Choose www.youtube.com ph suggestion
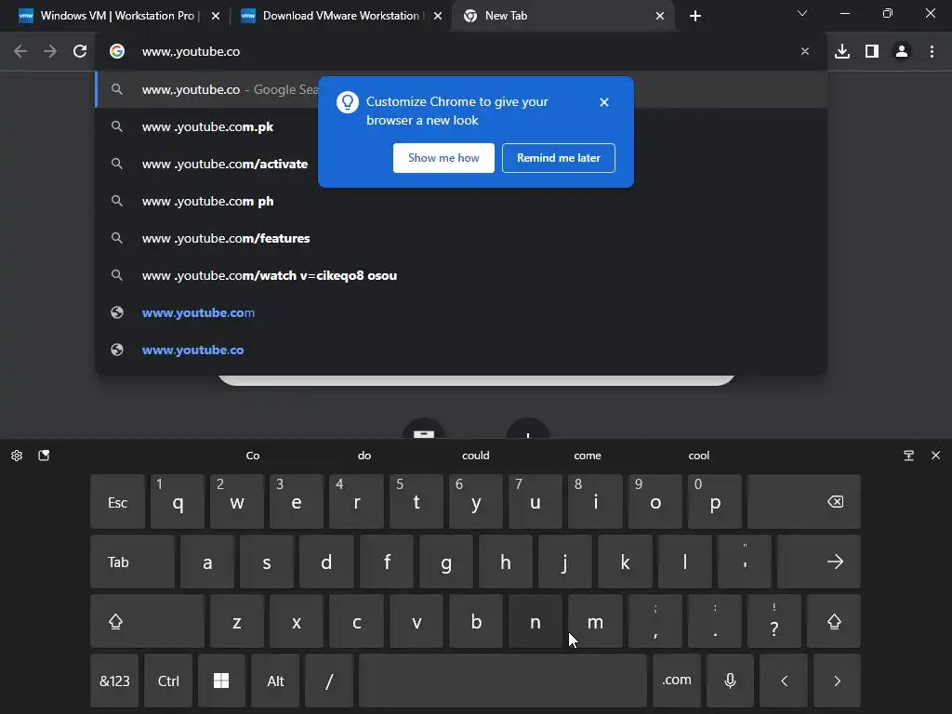The width and height of the screenshot is (952, 714). tap(461, 201)
